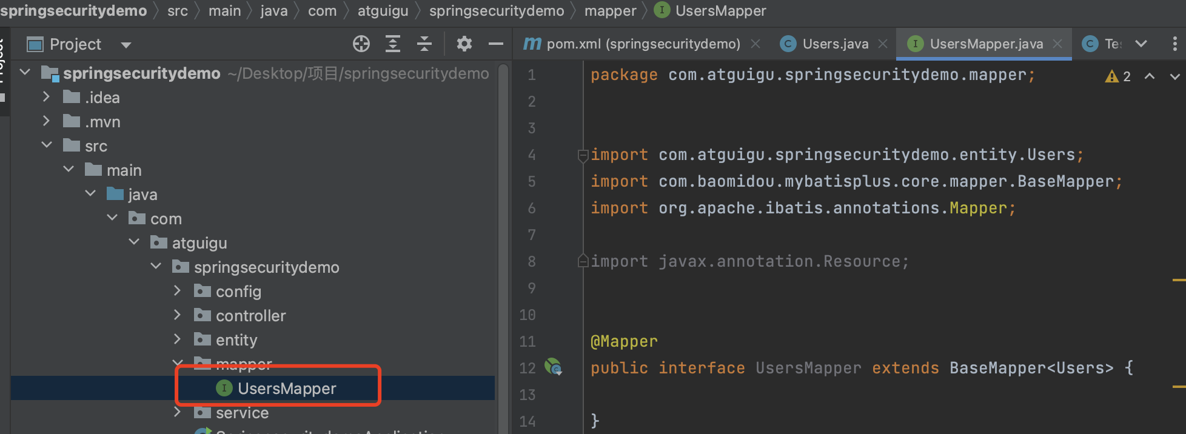This screenshot has width=1186, height=434.
Task: Select the controller package in tree
Action: (x=250, y=316)
